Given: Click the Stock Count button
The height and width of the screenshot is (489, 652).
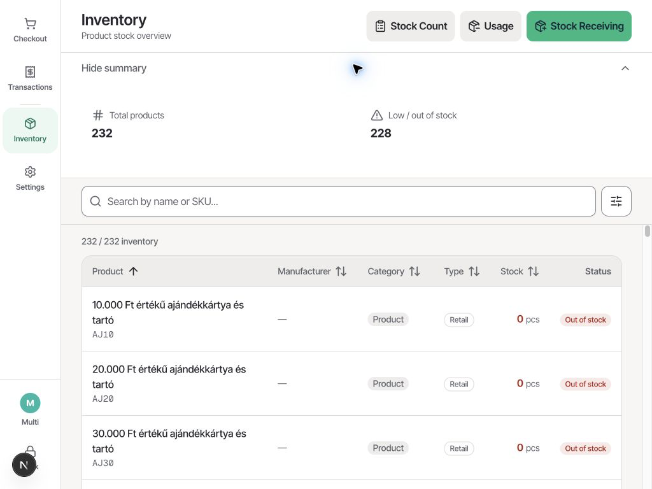Looking at the screenshot, I should click(x=411, y=26).
